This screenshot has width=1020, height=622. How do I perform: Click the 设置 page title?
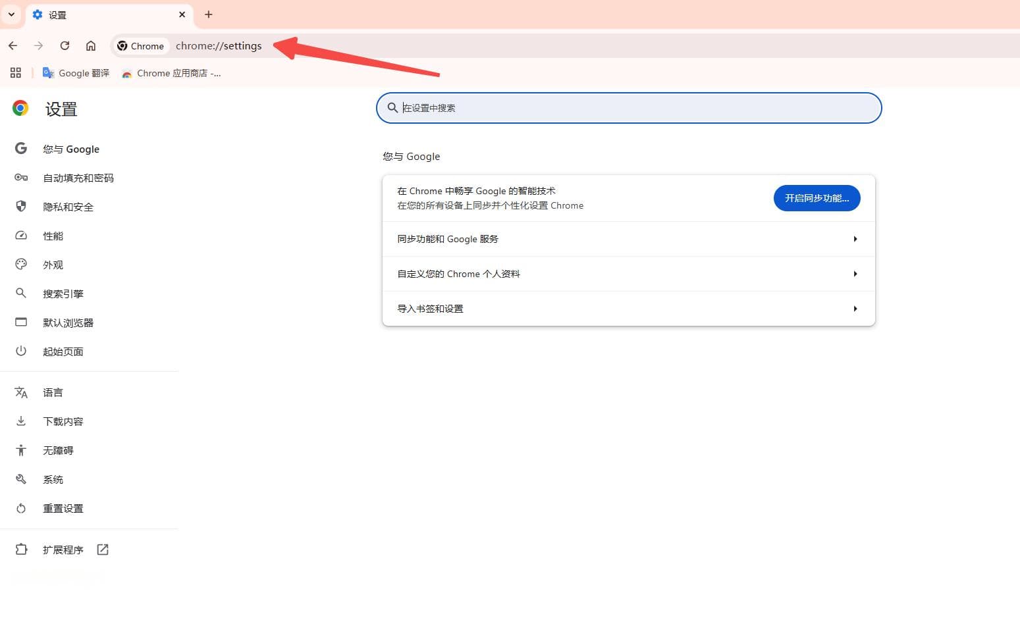(x=61, y=109)
